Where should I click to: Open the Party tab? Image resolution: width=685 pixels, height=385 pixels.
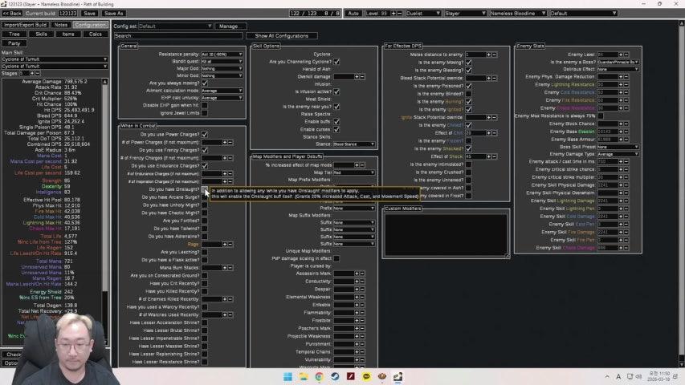(14, 43)
